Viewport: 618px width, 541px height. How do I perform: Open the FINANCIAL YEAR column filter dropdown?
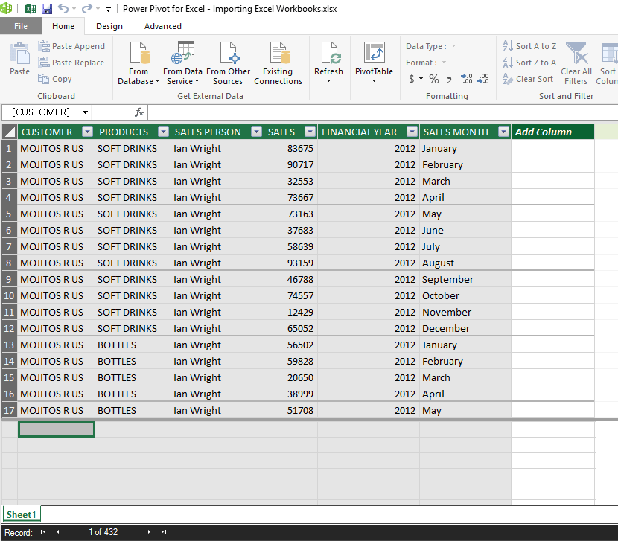tap(412, 132)
